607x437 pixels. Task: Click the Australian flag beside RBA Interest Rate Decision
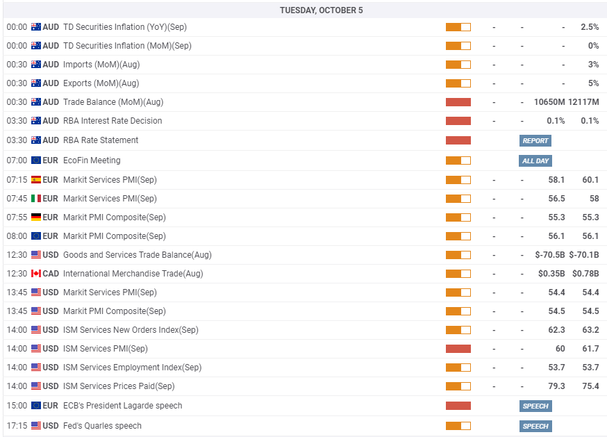click(x=36, y=121)
